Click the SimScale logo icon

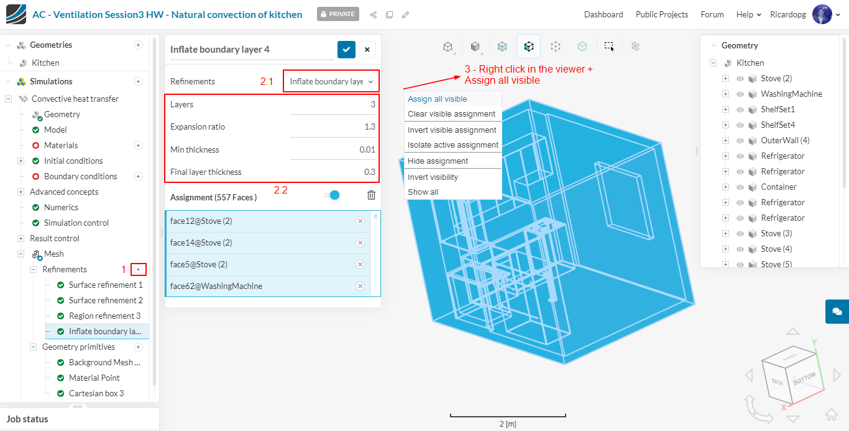(17, 14)
